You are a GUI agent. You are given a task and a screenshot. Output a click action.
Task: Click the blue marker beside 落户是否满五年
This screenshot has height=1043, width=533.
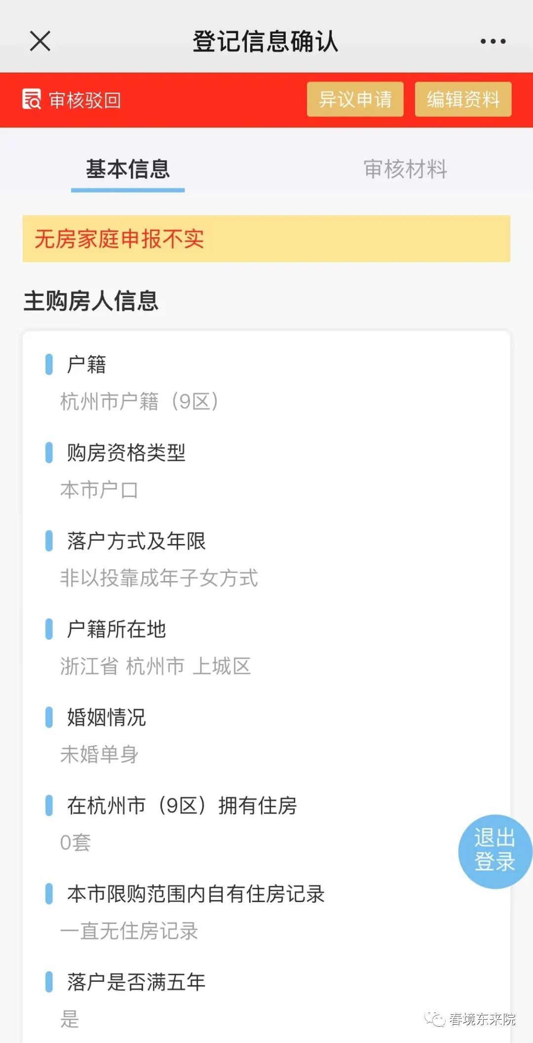point(49,982)
